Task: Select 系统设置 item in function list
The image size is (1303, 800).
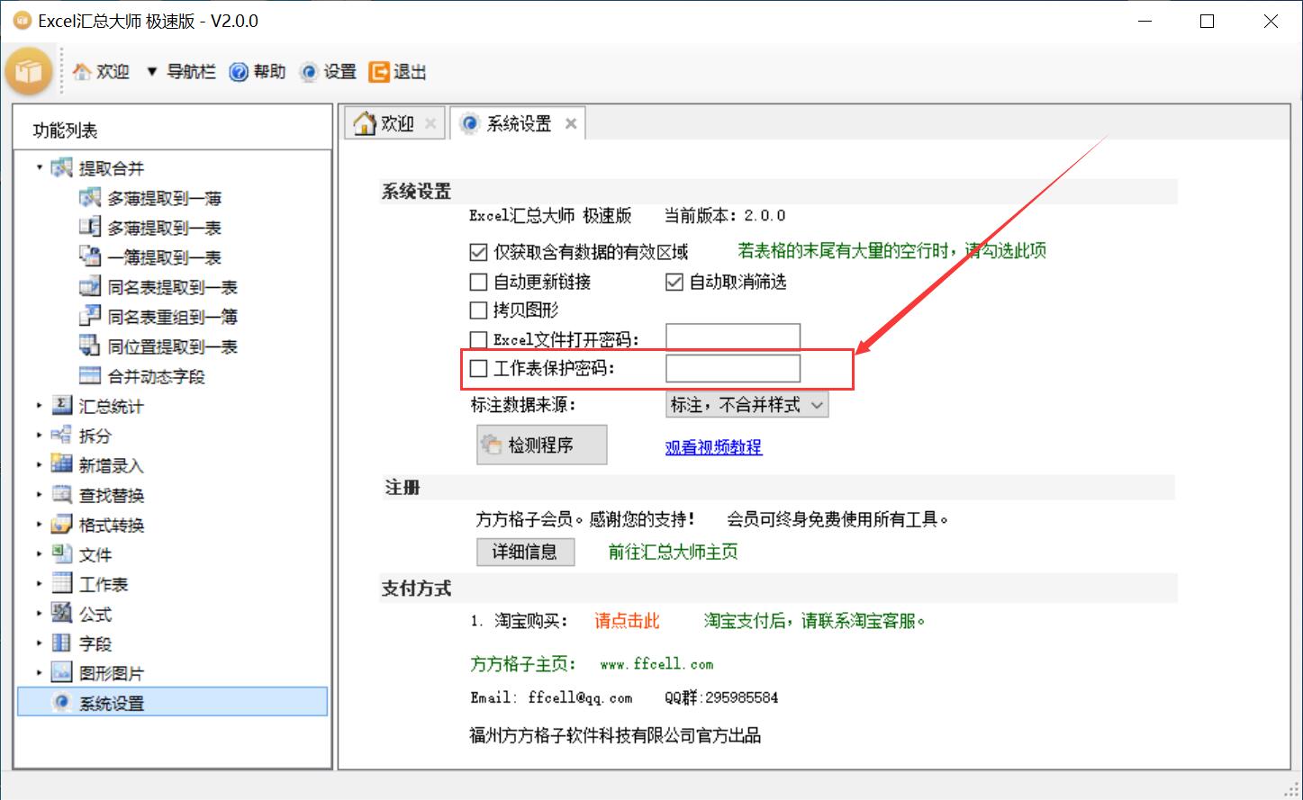Action: (172, 702)
